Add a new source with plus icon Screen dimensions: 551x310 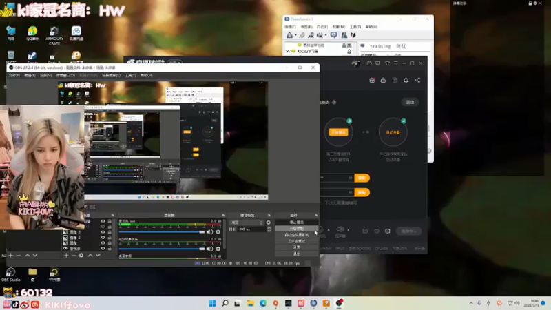click(x=66, y=255)
